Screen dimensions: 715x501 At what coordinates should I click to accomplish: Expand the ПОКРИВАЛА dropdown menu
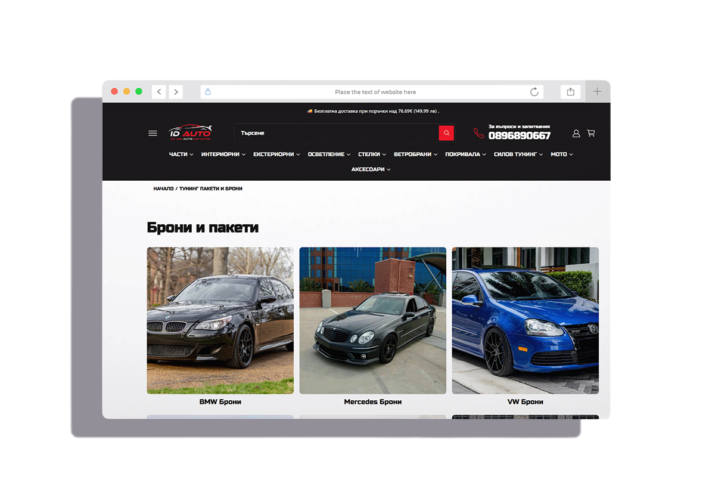pyautogui.click(x=465, y=154)
